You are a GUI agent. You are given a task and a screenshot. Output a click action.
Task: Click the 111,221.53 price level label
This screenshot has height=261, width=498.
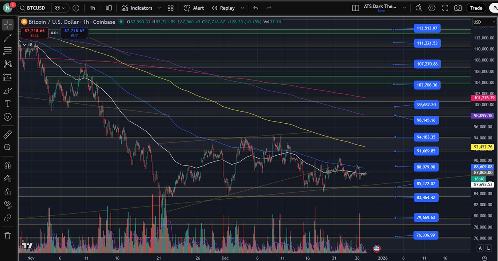pyautogui.click(x=426, y=43)
